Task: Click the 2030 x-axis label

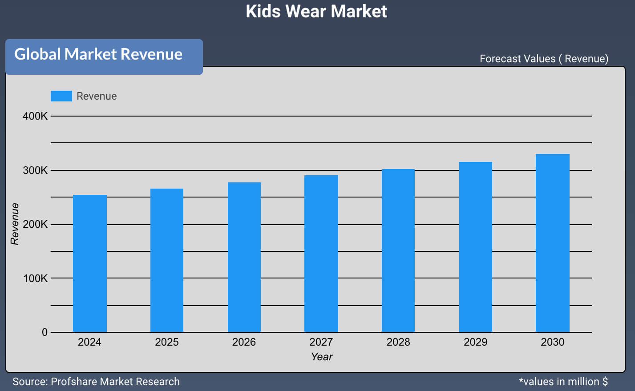Action: pos(553,342)
